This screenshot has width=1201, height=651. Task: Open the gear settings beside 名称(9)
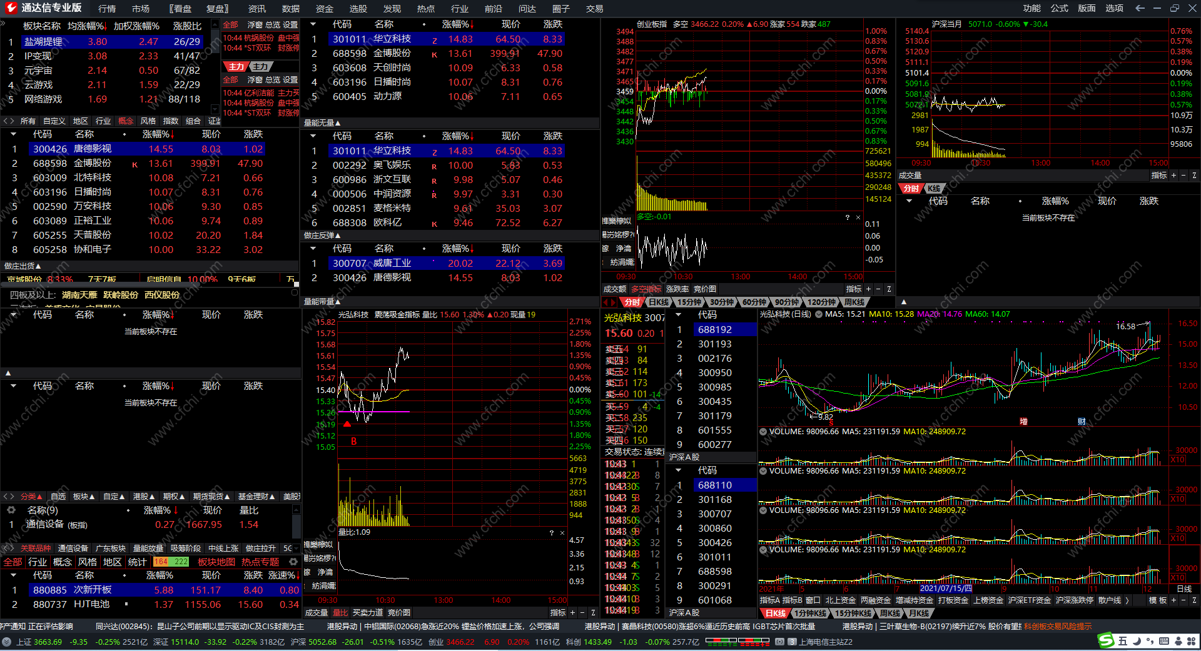click(x=11, y=510)
